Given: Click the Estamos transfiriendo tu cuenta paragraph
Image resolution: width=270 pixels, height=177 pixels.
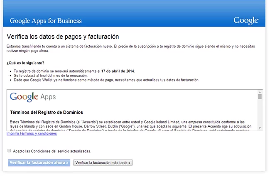Looking at the screenshot, I should click(131, 49).
